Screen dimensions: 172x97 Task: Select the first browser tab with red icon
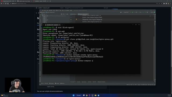pyautogui.click(x=8, y=1)
